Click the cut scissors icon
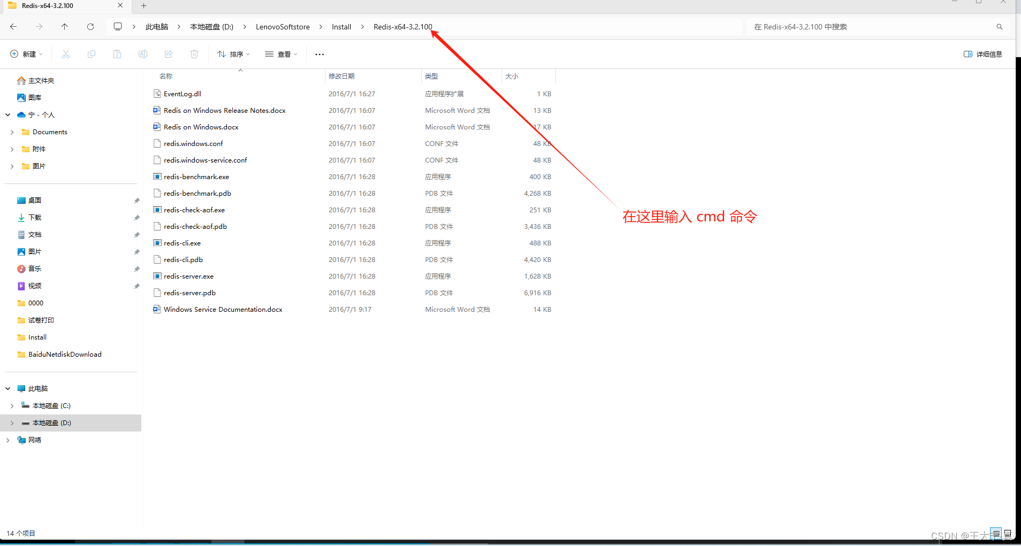Image resolution: width=1021 pixels, height=546 pixels. tap(66, 54)
